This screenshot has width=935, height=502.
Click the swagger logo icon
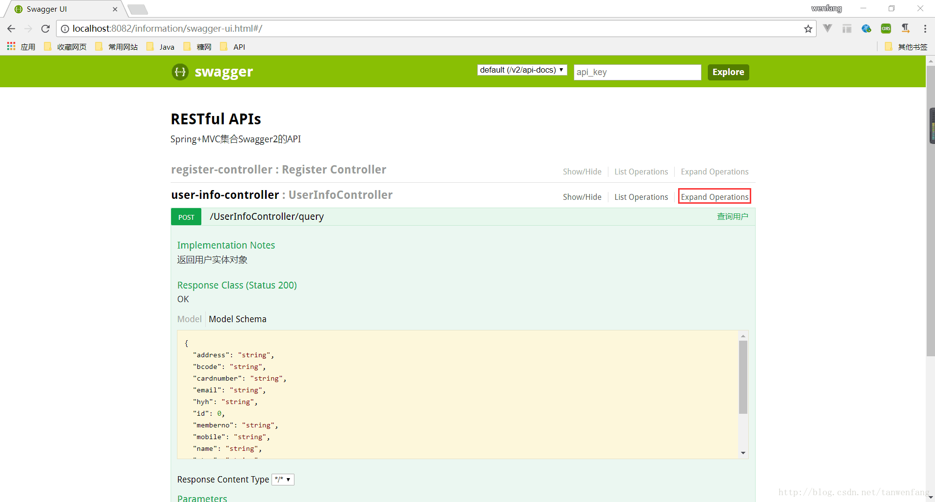[180, 72]
